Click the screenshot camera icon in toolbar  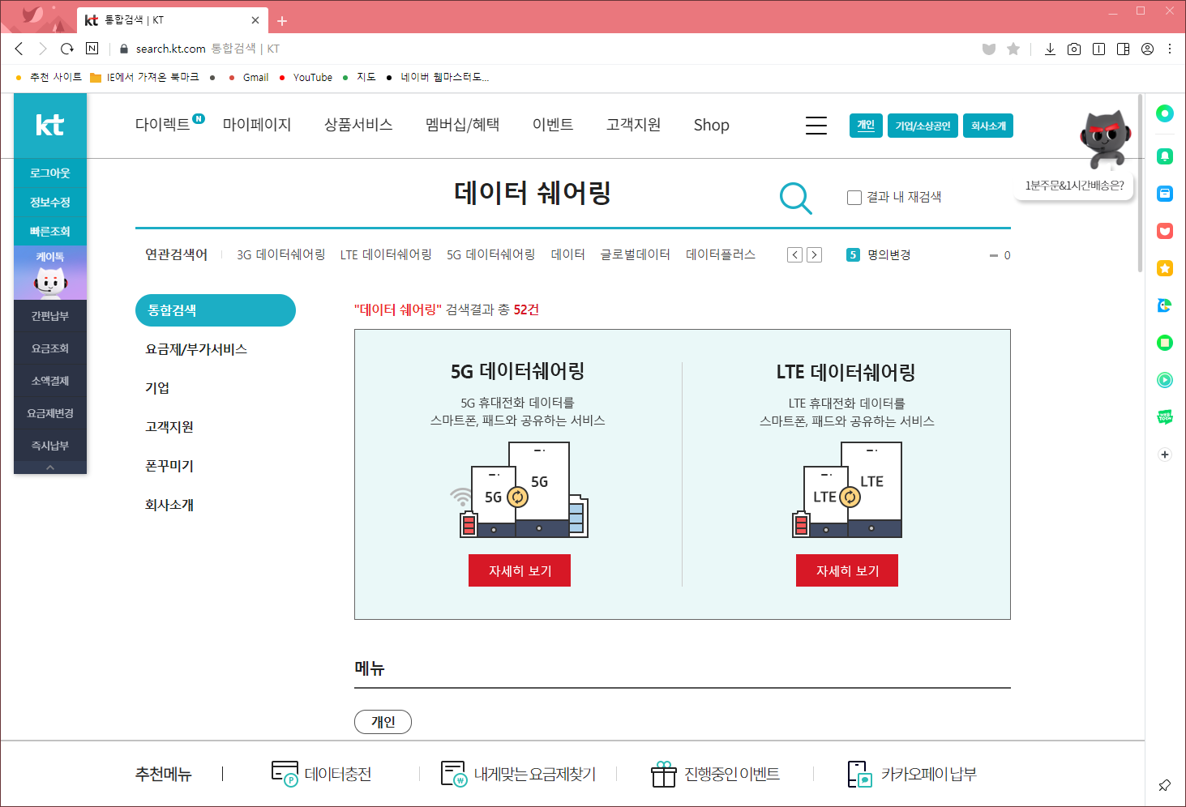click(x=1074, y=49)
